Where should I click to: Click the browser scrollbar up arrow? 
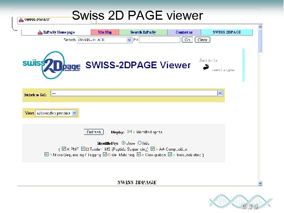tap(260, 27)
